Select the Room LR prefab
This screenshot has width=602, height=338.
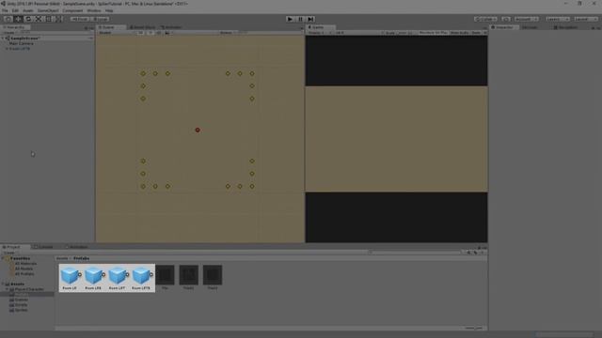point(70,278)
